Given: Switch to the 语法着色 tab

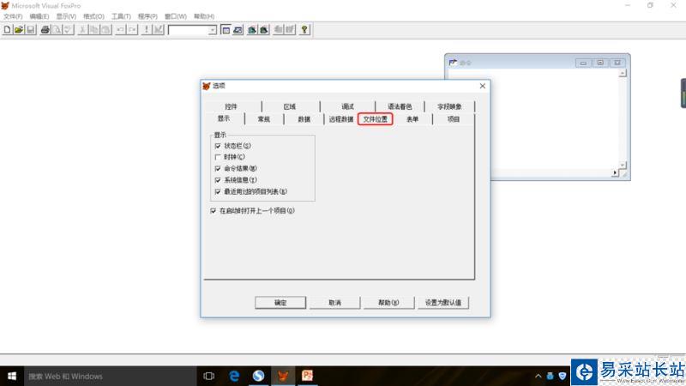Looking at the screenshot, I should pos(400,106).
